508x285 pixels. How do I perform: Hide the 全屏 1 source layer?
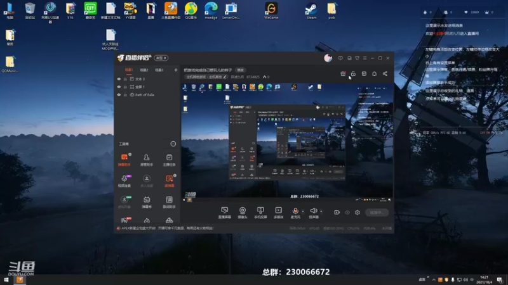(x=119, y=87)
